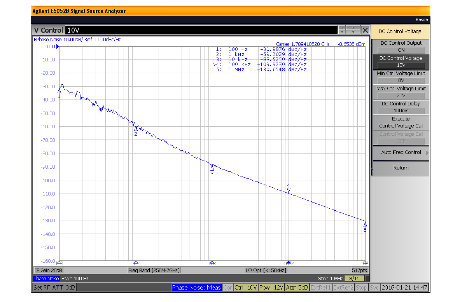Click the Svc indicator at bottom right

pyautogui.click(x=374, y=287)
